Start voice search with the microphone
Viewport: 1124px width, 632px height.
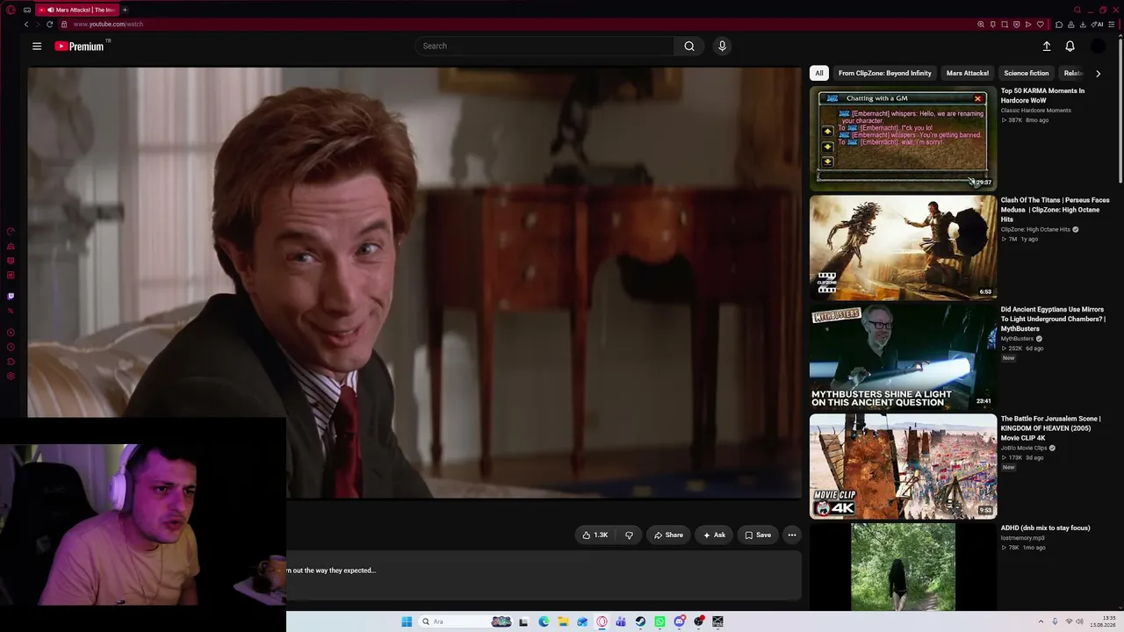(722, 47)
